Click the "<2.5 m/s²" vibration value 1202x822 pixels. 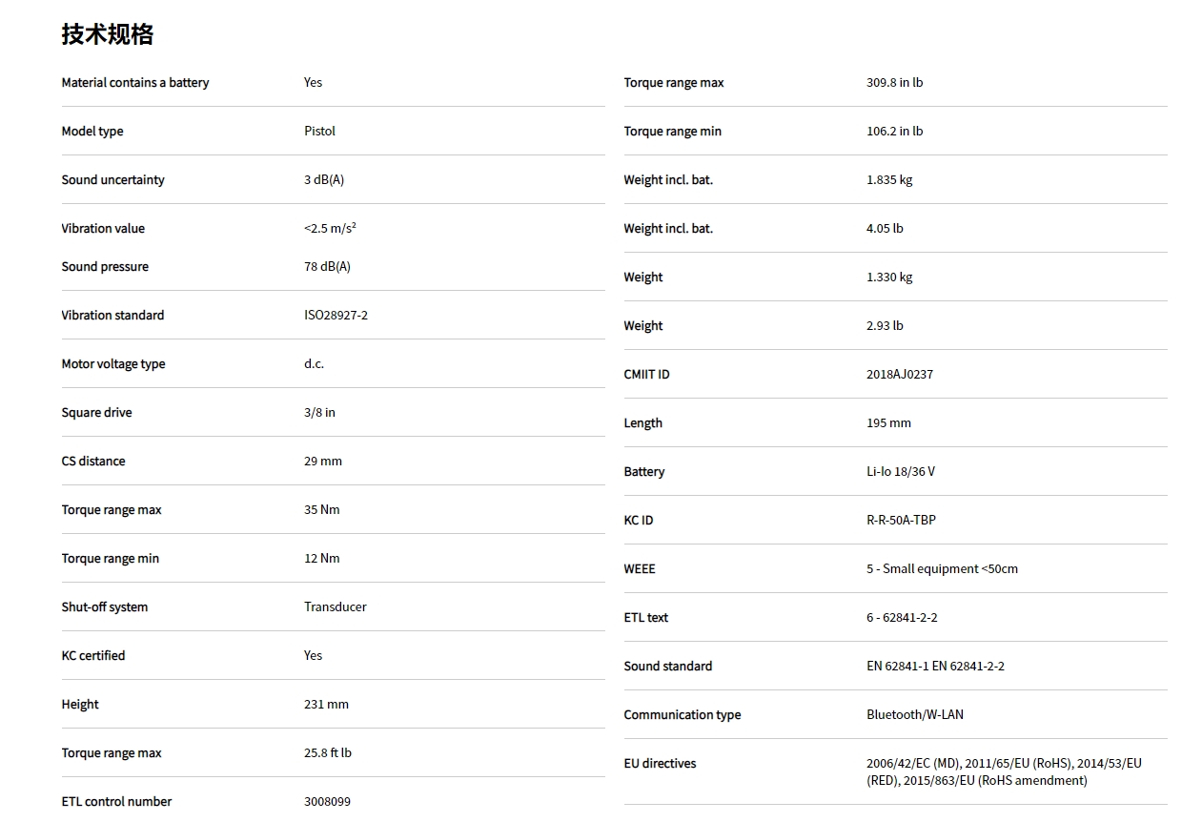coord(330,229)
